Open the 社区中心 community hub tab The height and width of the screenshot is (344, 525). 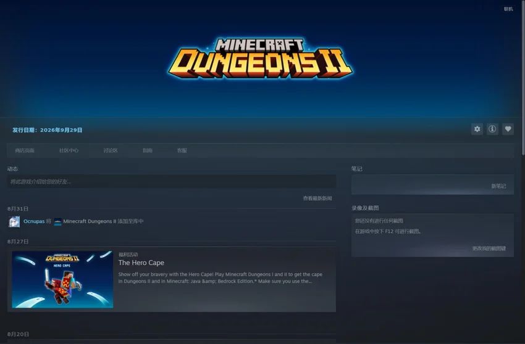coord(69,150)
